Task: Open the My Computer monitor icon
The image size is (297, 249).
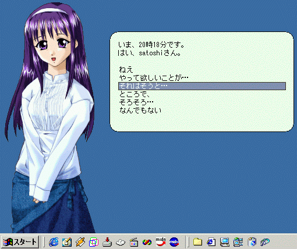Action: pos(225,242)
